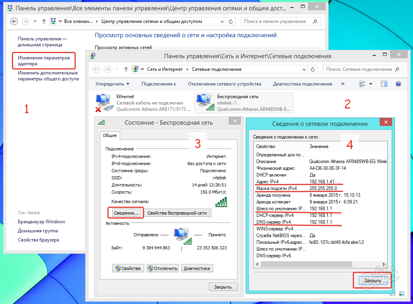Screen dimensions: 413x304
Task: Click the Сведения... button
Action: point(126,213)
